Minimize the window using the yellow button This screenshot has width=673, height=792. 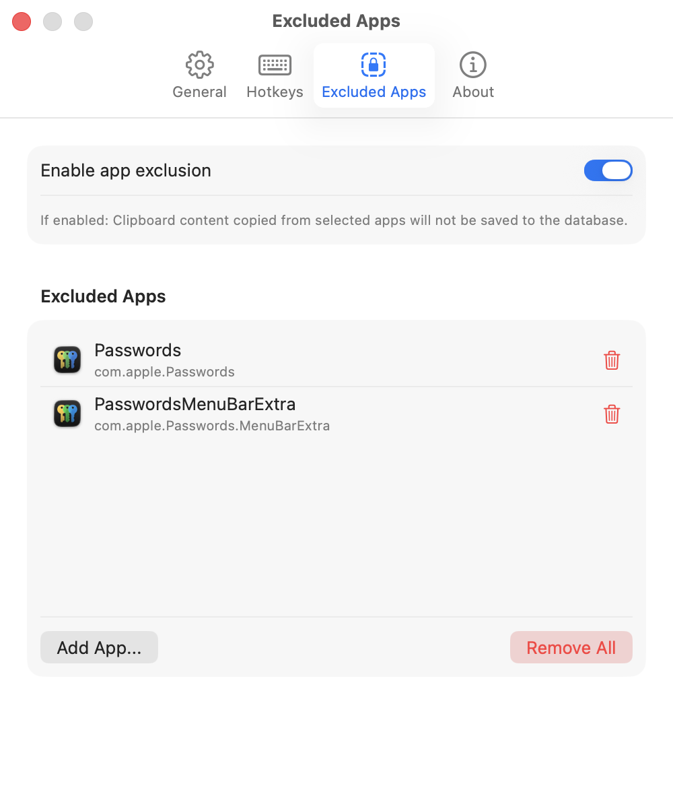click(52, 22)
